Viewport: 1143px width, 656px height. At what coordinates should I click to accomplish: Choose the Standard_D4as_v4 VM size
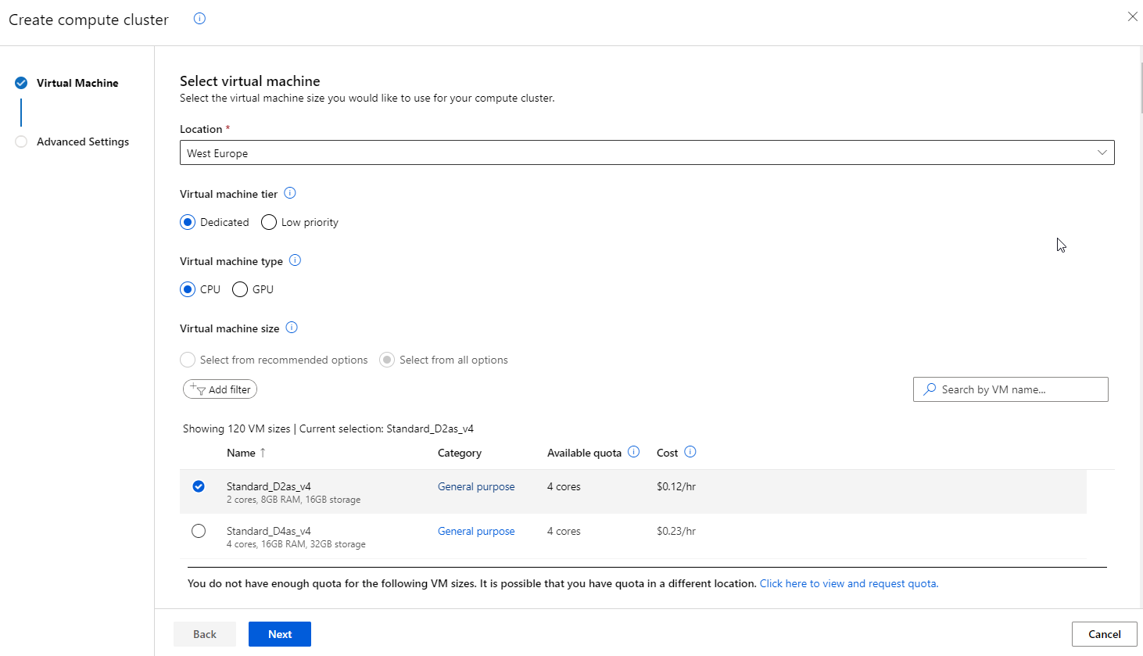(199, 531)
